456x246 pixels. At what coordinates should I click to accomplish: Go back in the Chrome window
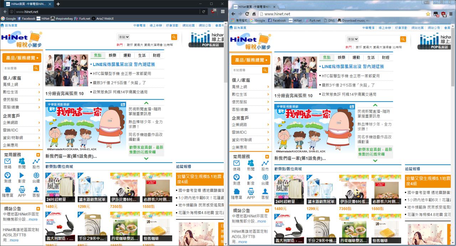(x=233, y=14)
